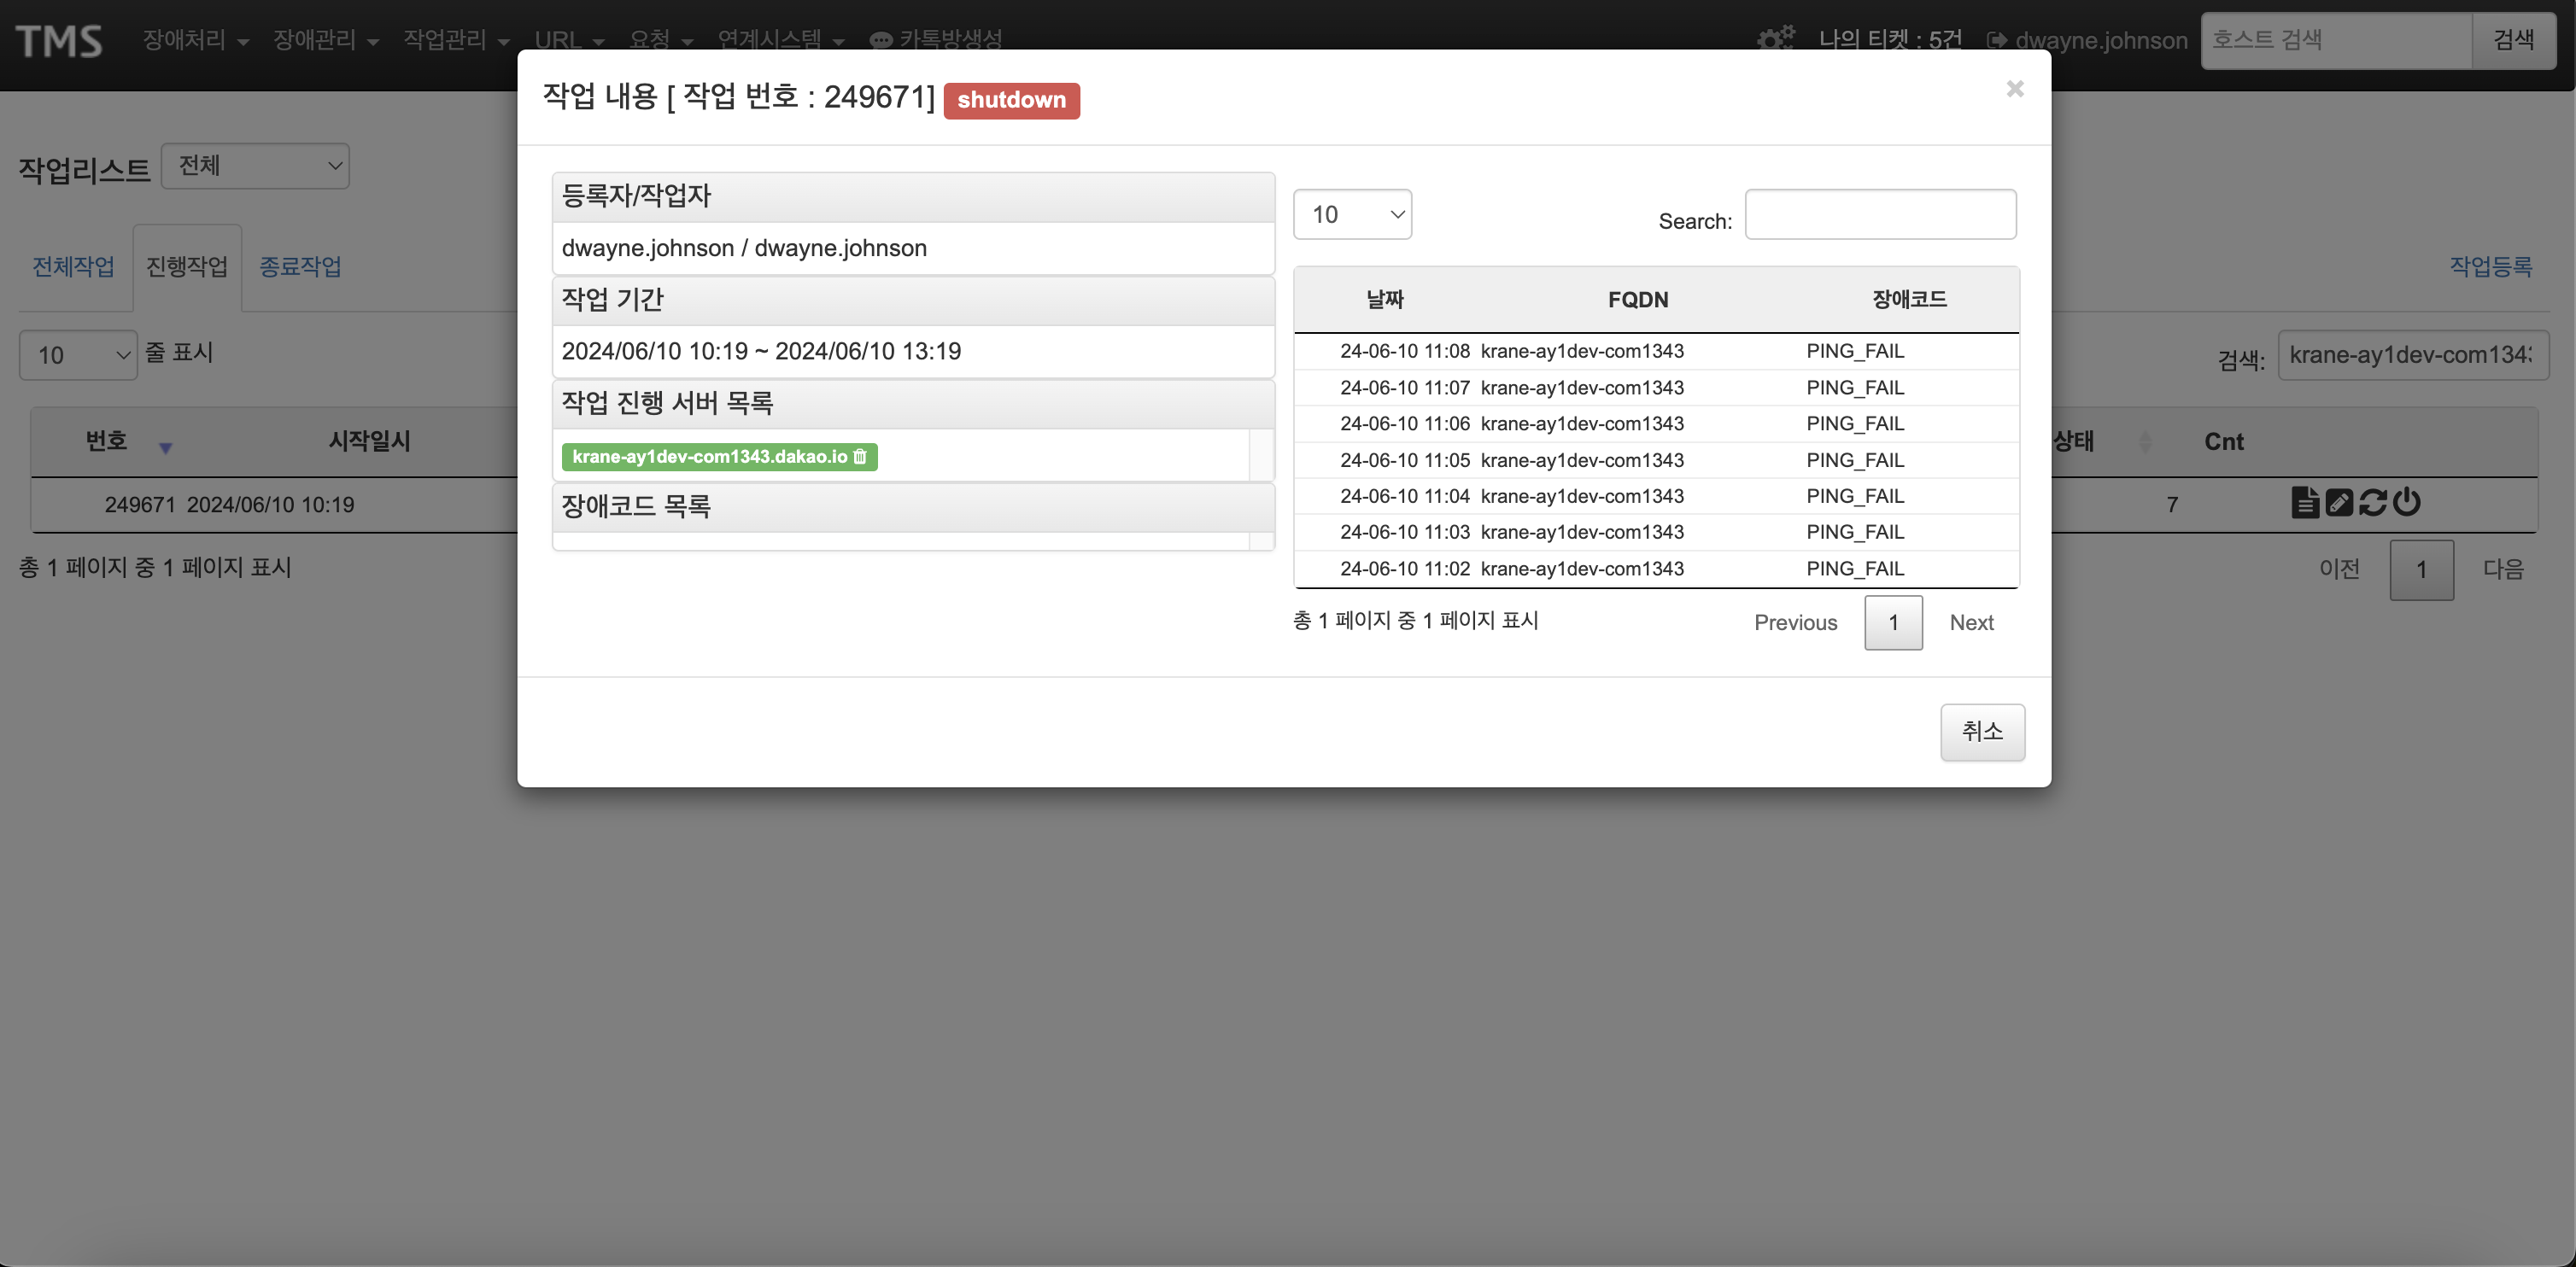Open 나의 티켓 : 5건 link
This screenshot has width=2576, height=1267.
tap(1890, 40)
